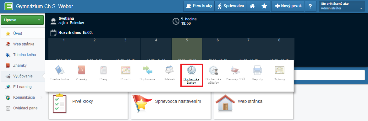The width and height of the screenshot is (368, 121).
Task: Click the Nový prvok button
Action: pos(288,6)
